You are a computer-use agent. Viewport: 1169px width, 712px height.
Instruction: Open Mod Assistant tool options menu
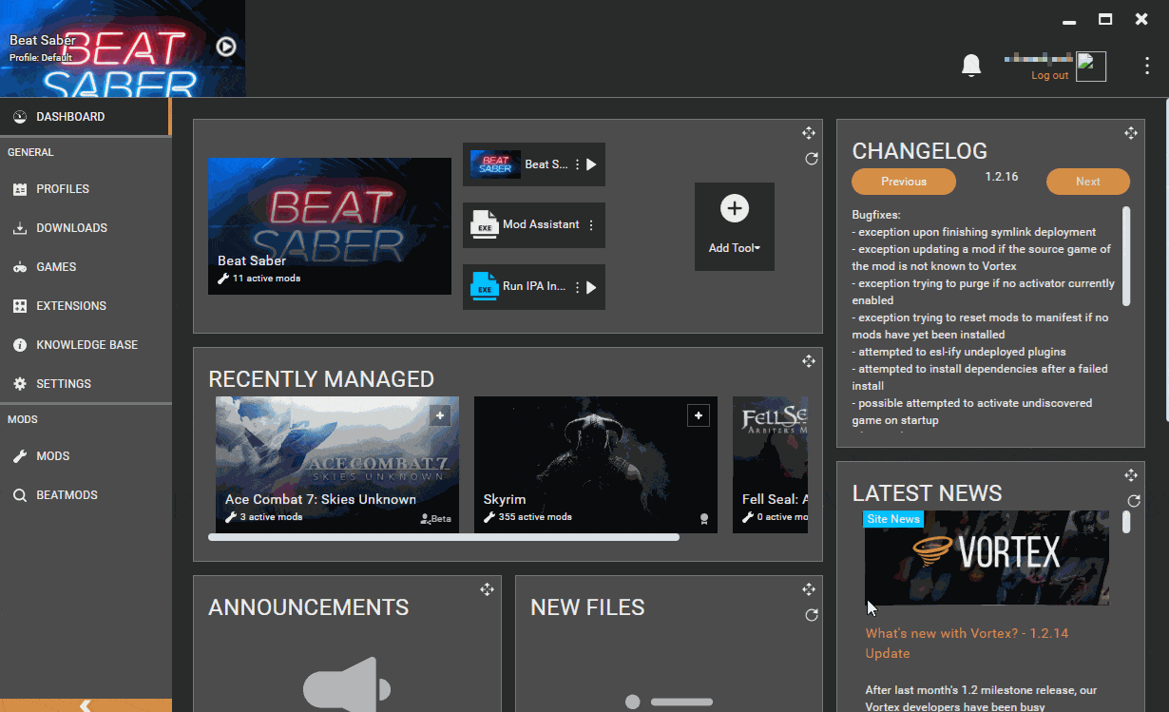(x=591, y=225)
